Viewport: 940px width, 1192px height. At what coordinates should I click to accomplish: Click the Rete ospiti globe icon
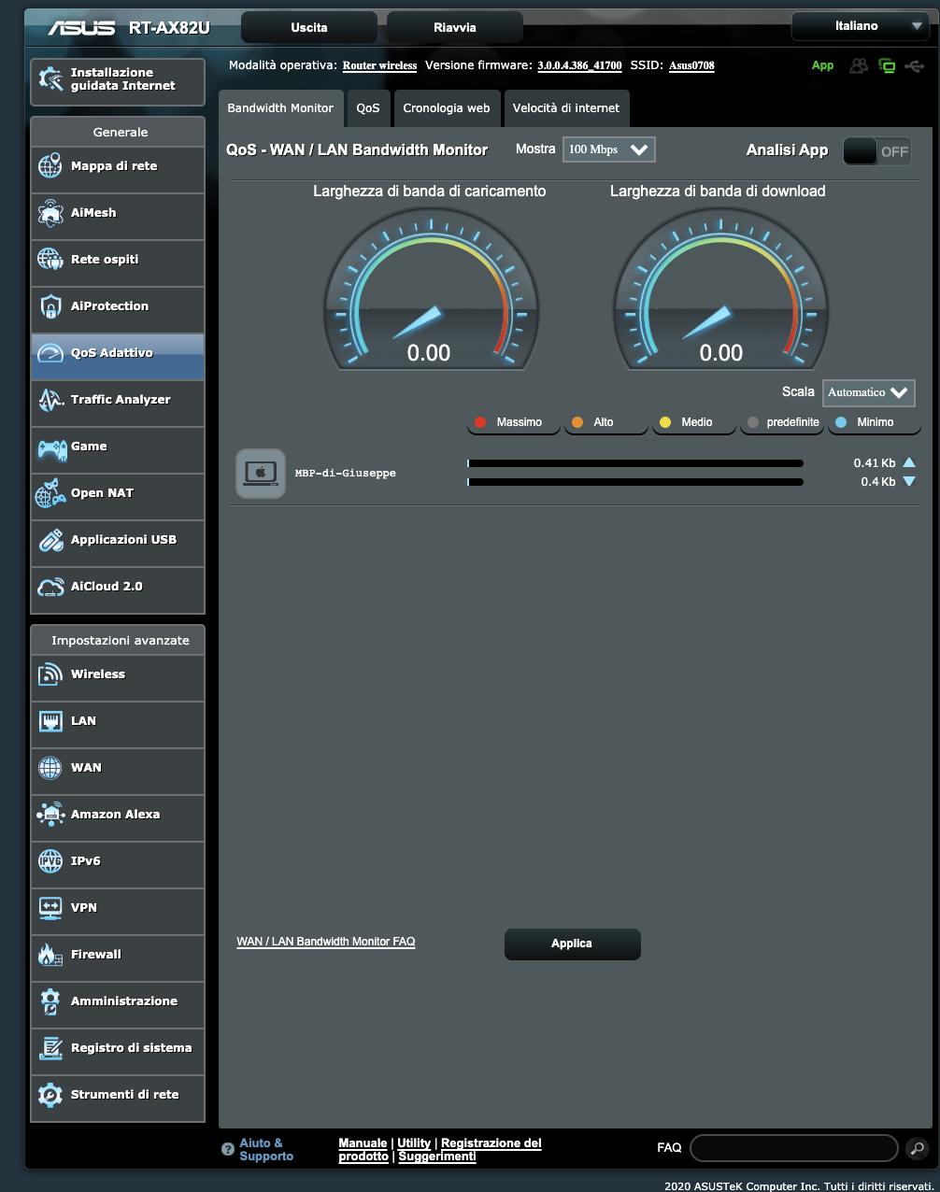[x=50, y=259]
